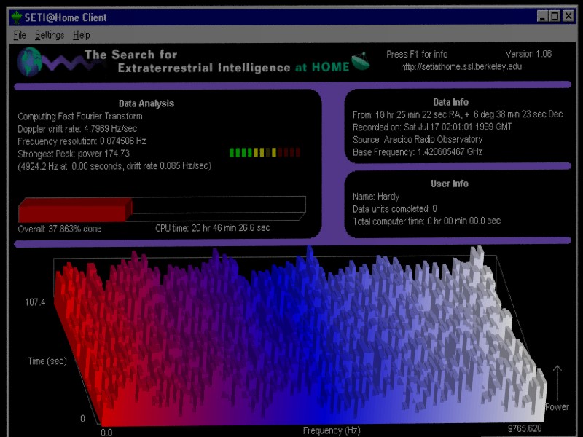
Task: Click the User Info panel heading
Action: (450, 184)
